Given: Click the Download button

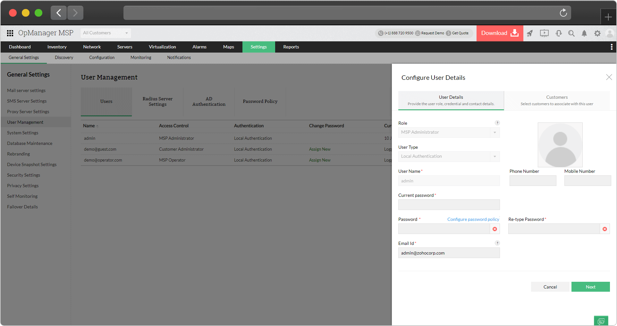Looking at the screenshot, I should (x=500, y=33).
